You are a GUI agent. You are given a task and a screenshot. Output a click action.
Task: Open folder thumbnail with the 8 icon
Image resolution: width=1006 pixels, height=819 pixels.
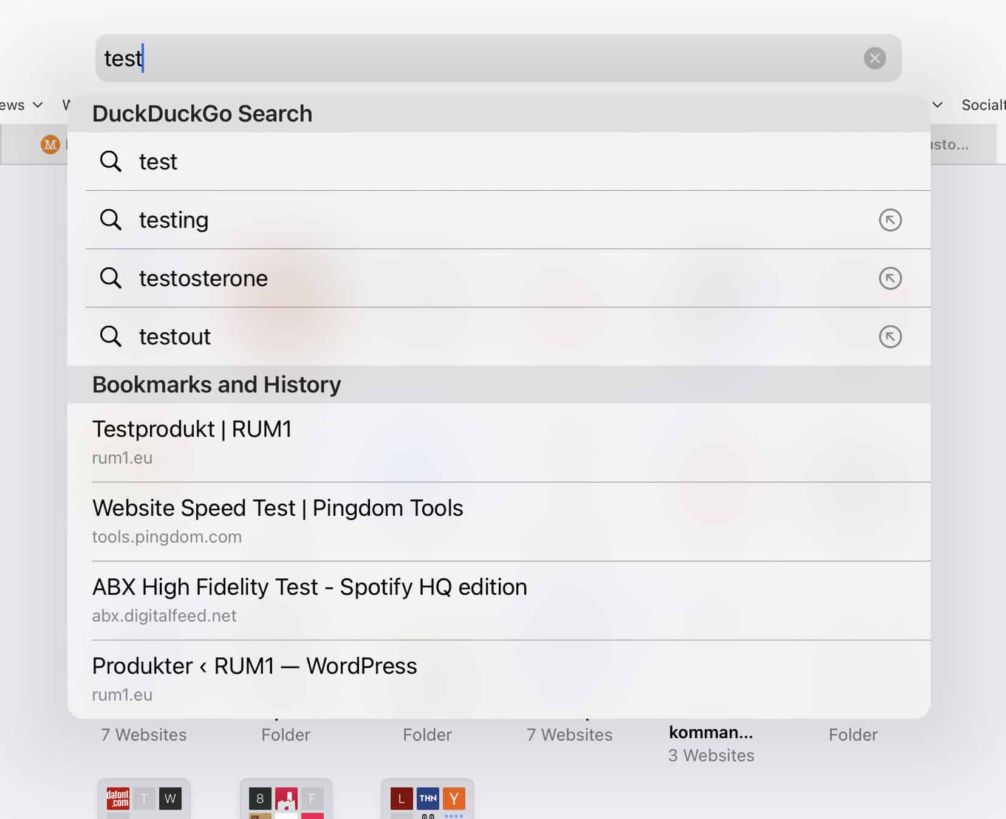coord(286,799)
